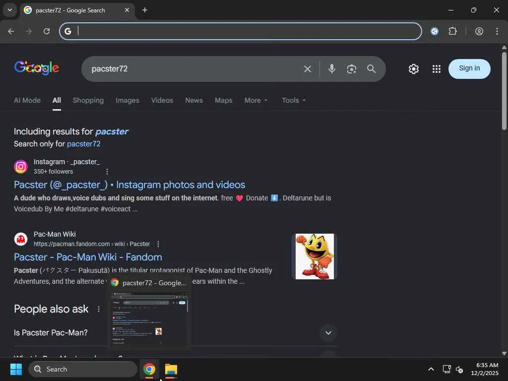Open File Explorer from taskbar

(x=171, y=369)
